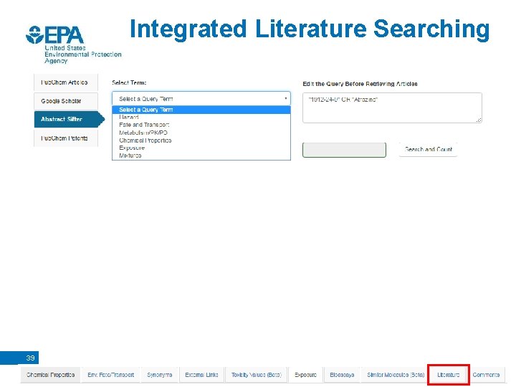Open the PubChem Articles sidebar tab
The width and height of the screenshot is (516, 387).
point(66,82)
